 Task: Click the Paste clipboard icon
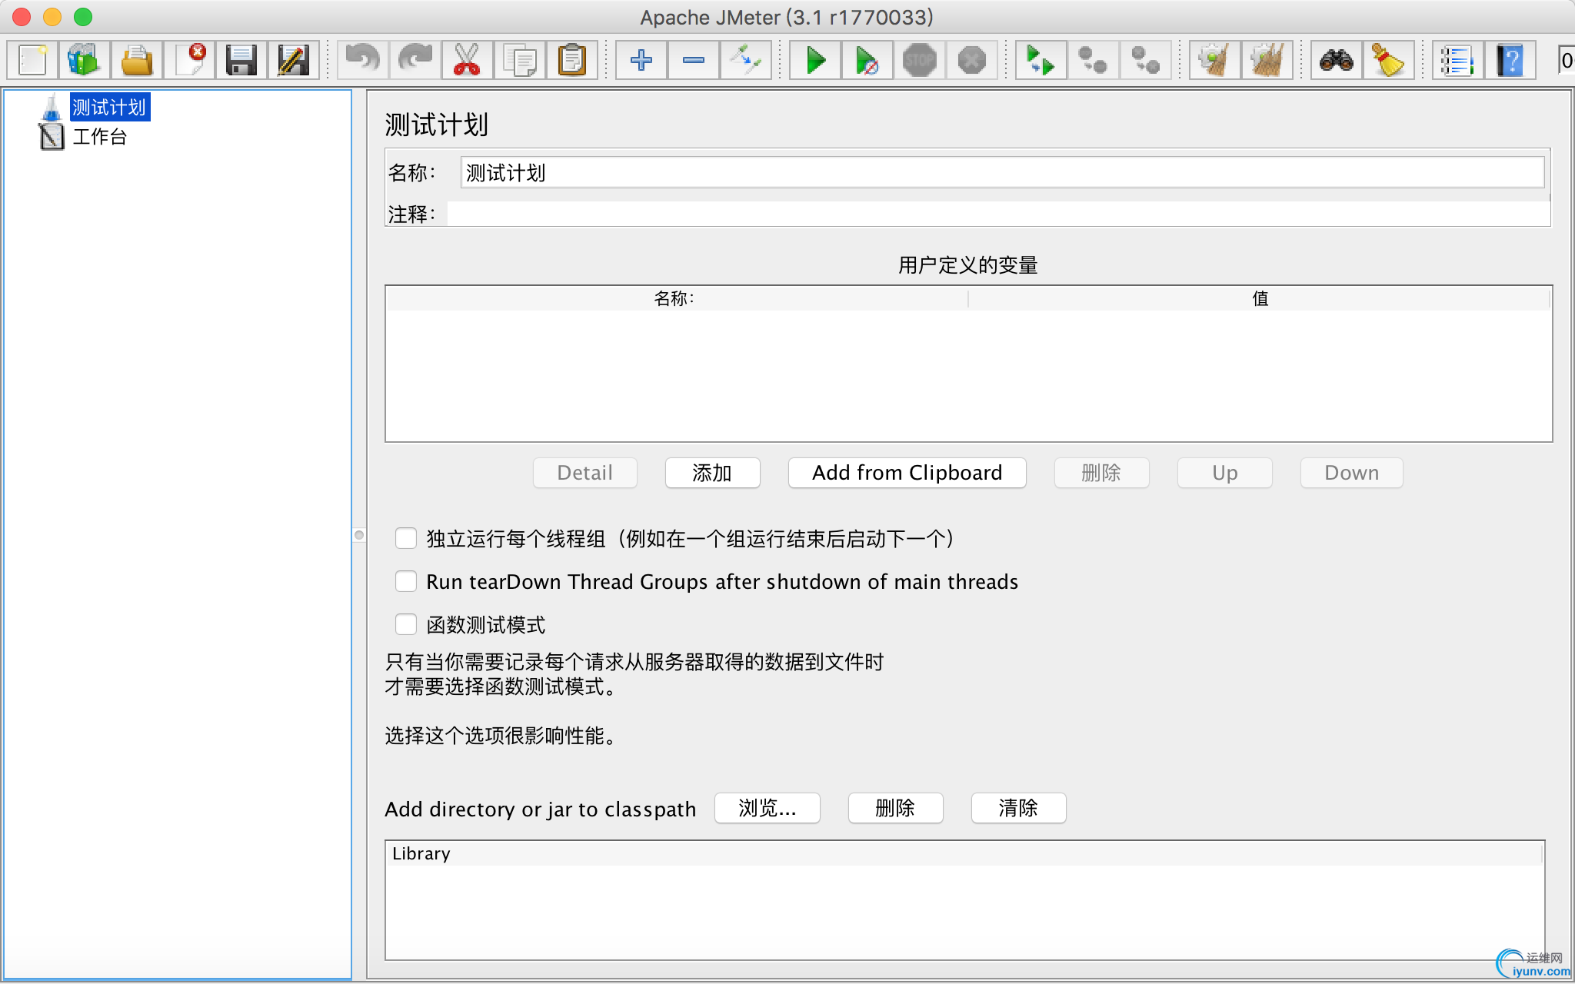pyautogui.click(x=572, y=60)
